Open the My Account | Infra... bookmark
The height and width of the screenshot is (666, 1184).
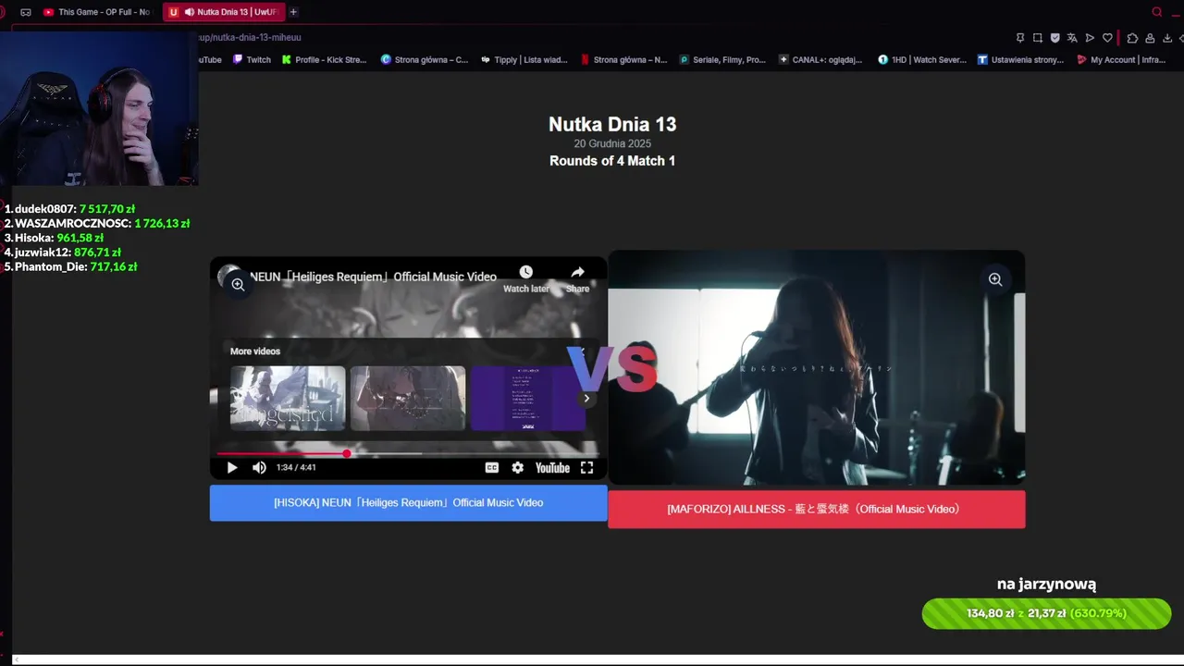pyautogui.click(x=1121, y=60)
